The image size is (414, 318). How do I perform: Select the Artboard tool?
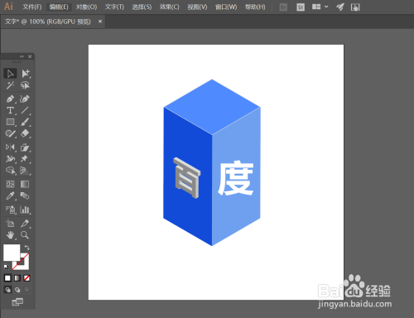click(x=10, y=223)
